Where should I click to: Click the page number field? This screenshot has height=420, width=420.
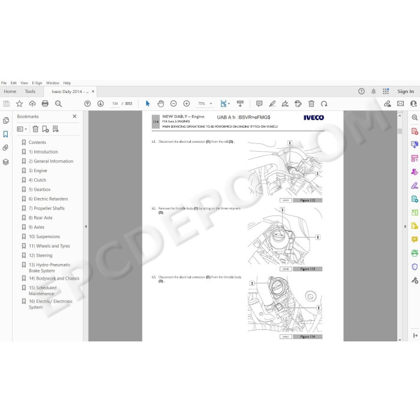pyautogui.click(x=115, y=104)
